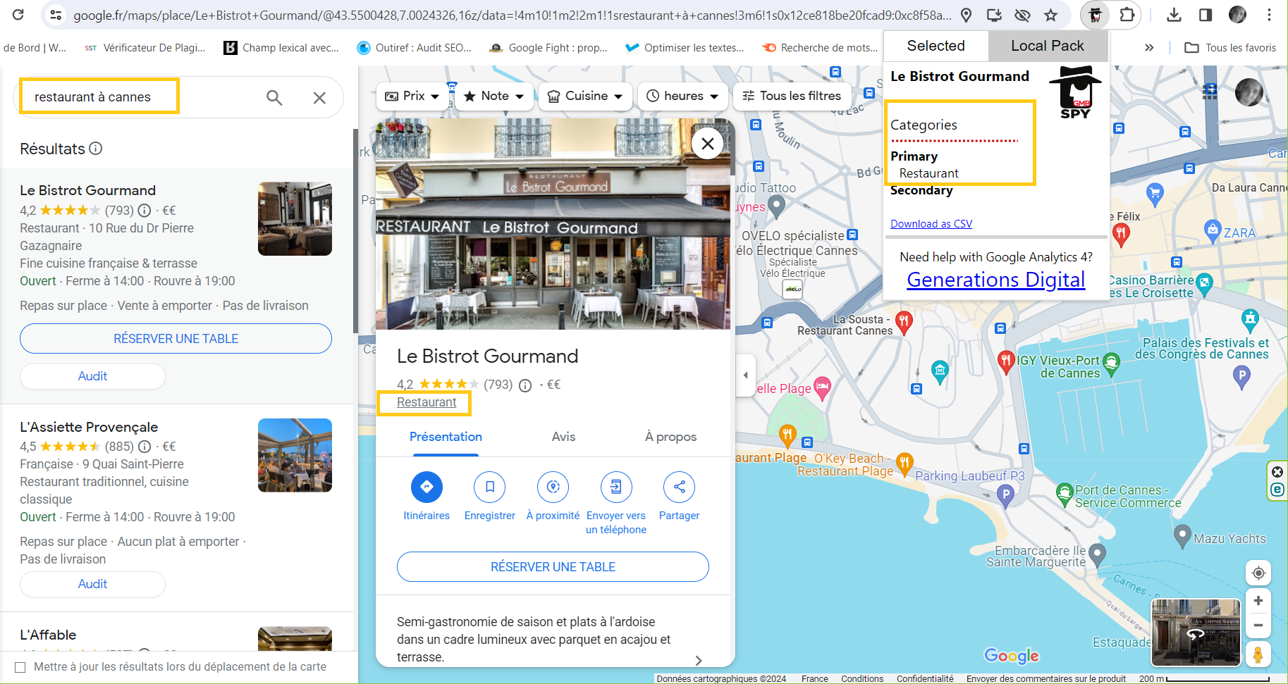This screenshot has width=1288, height=684.
Task: Reload the page with the refresh icon
Action: coord(18,15)
